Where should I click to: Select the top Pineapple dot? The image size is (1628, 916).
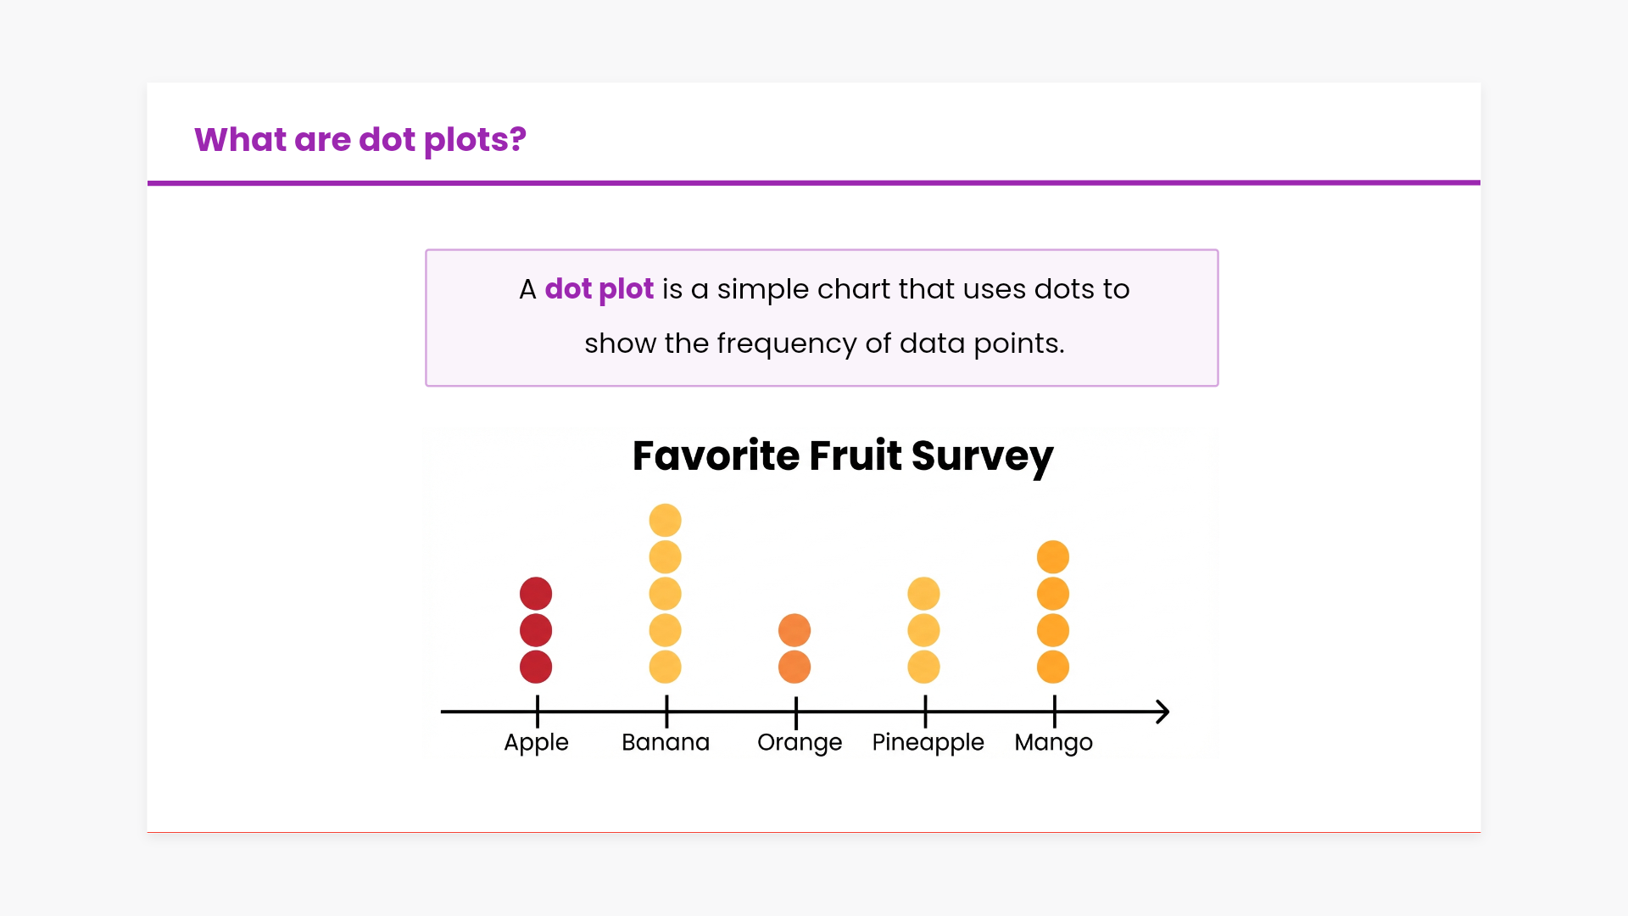(x=924, y=594)
